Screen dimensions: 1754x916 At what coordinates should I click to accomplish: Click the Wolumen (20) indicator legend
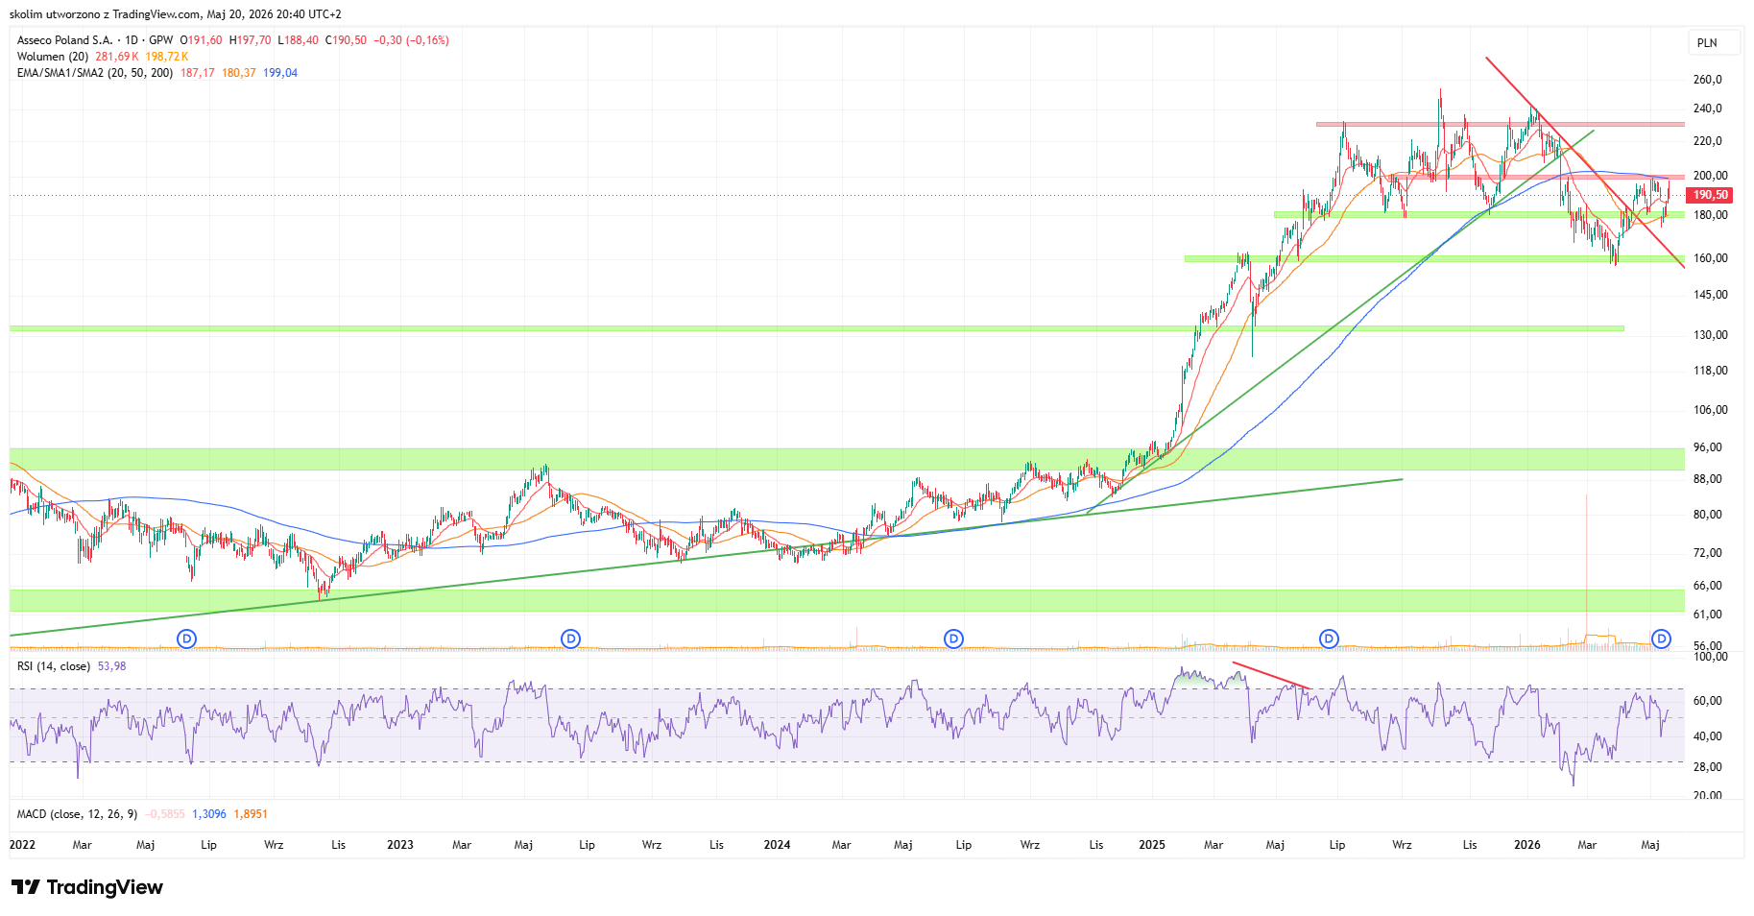[53, 57]
